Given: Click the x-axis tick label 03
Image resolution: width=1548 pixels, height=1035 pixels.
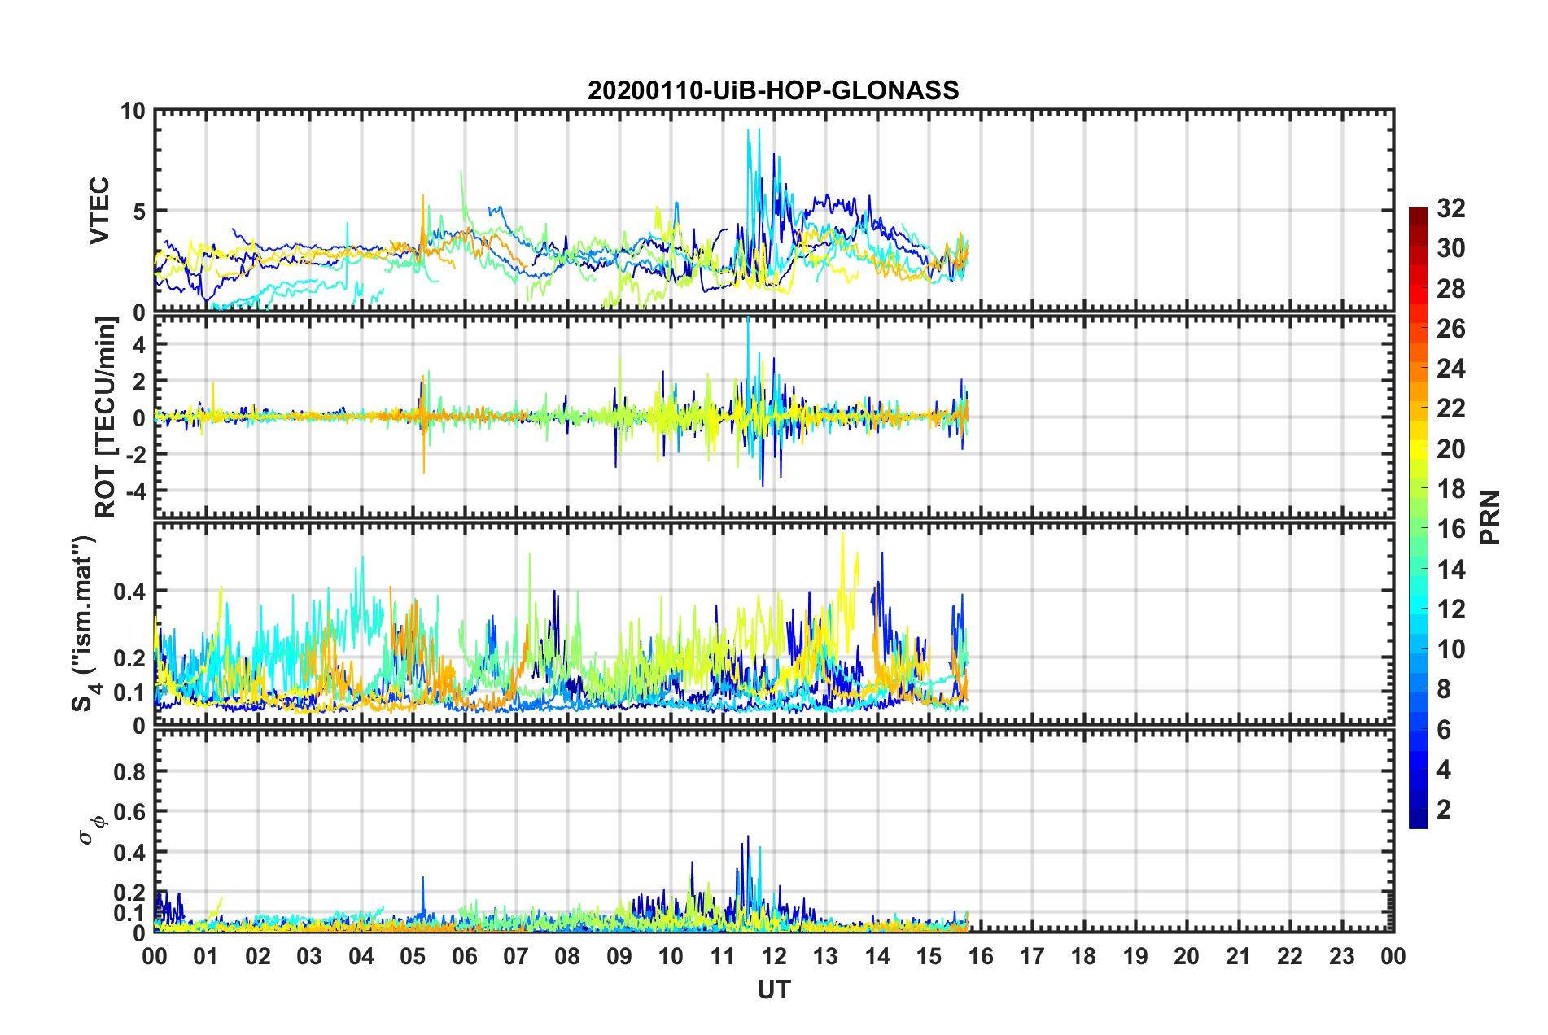Looking at the screenshot, I should pyautogui.click(x=309, y=956).
